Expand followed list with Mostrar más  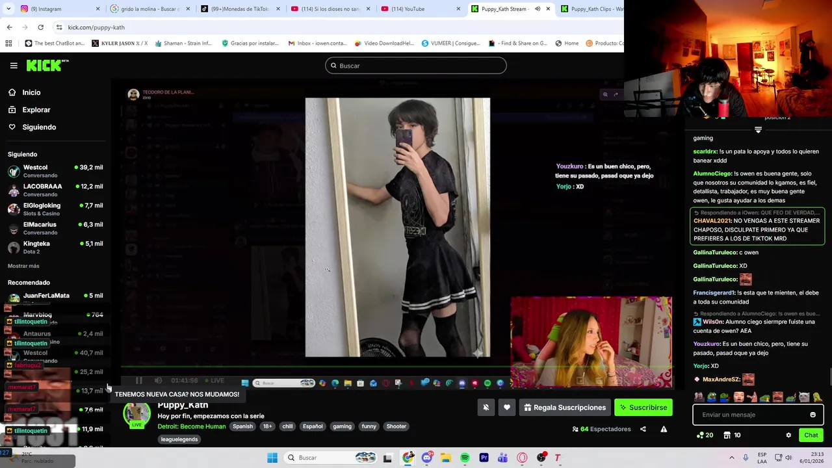(x=23, y=266)
